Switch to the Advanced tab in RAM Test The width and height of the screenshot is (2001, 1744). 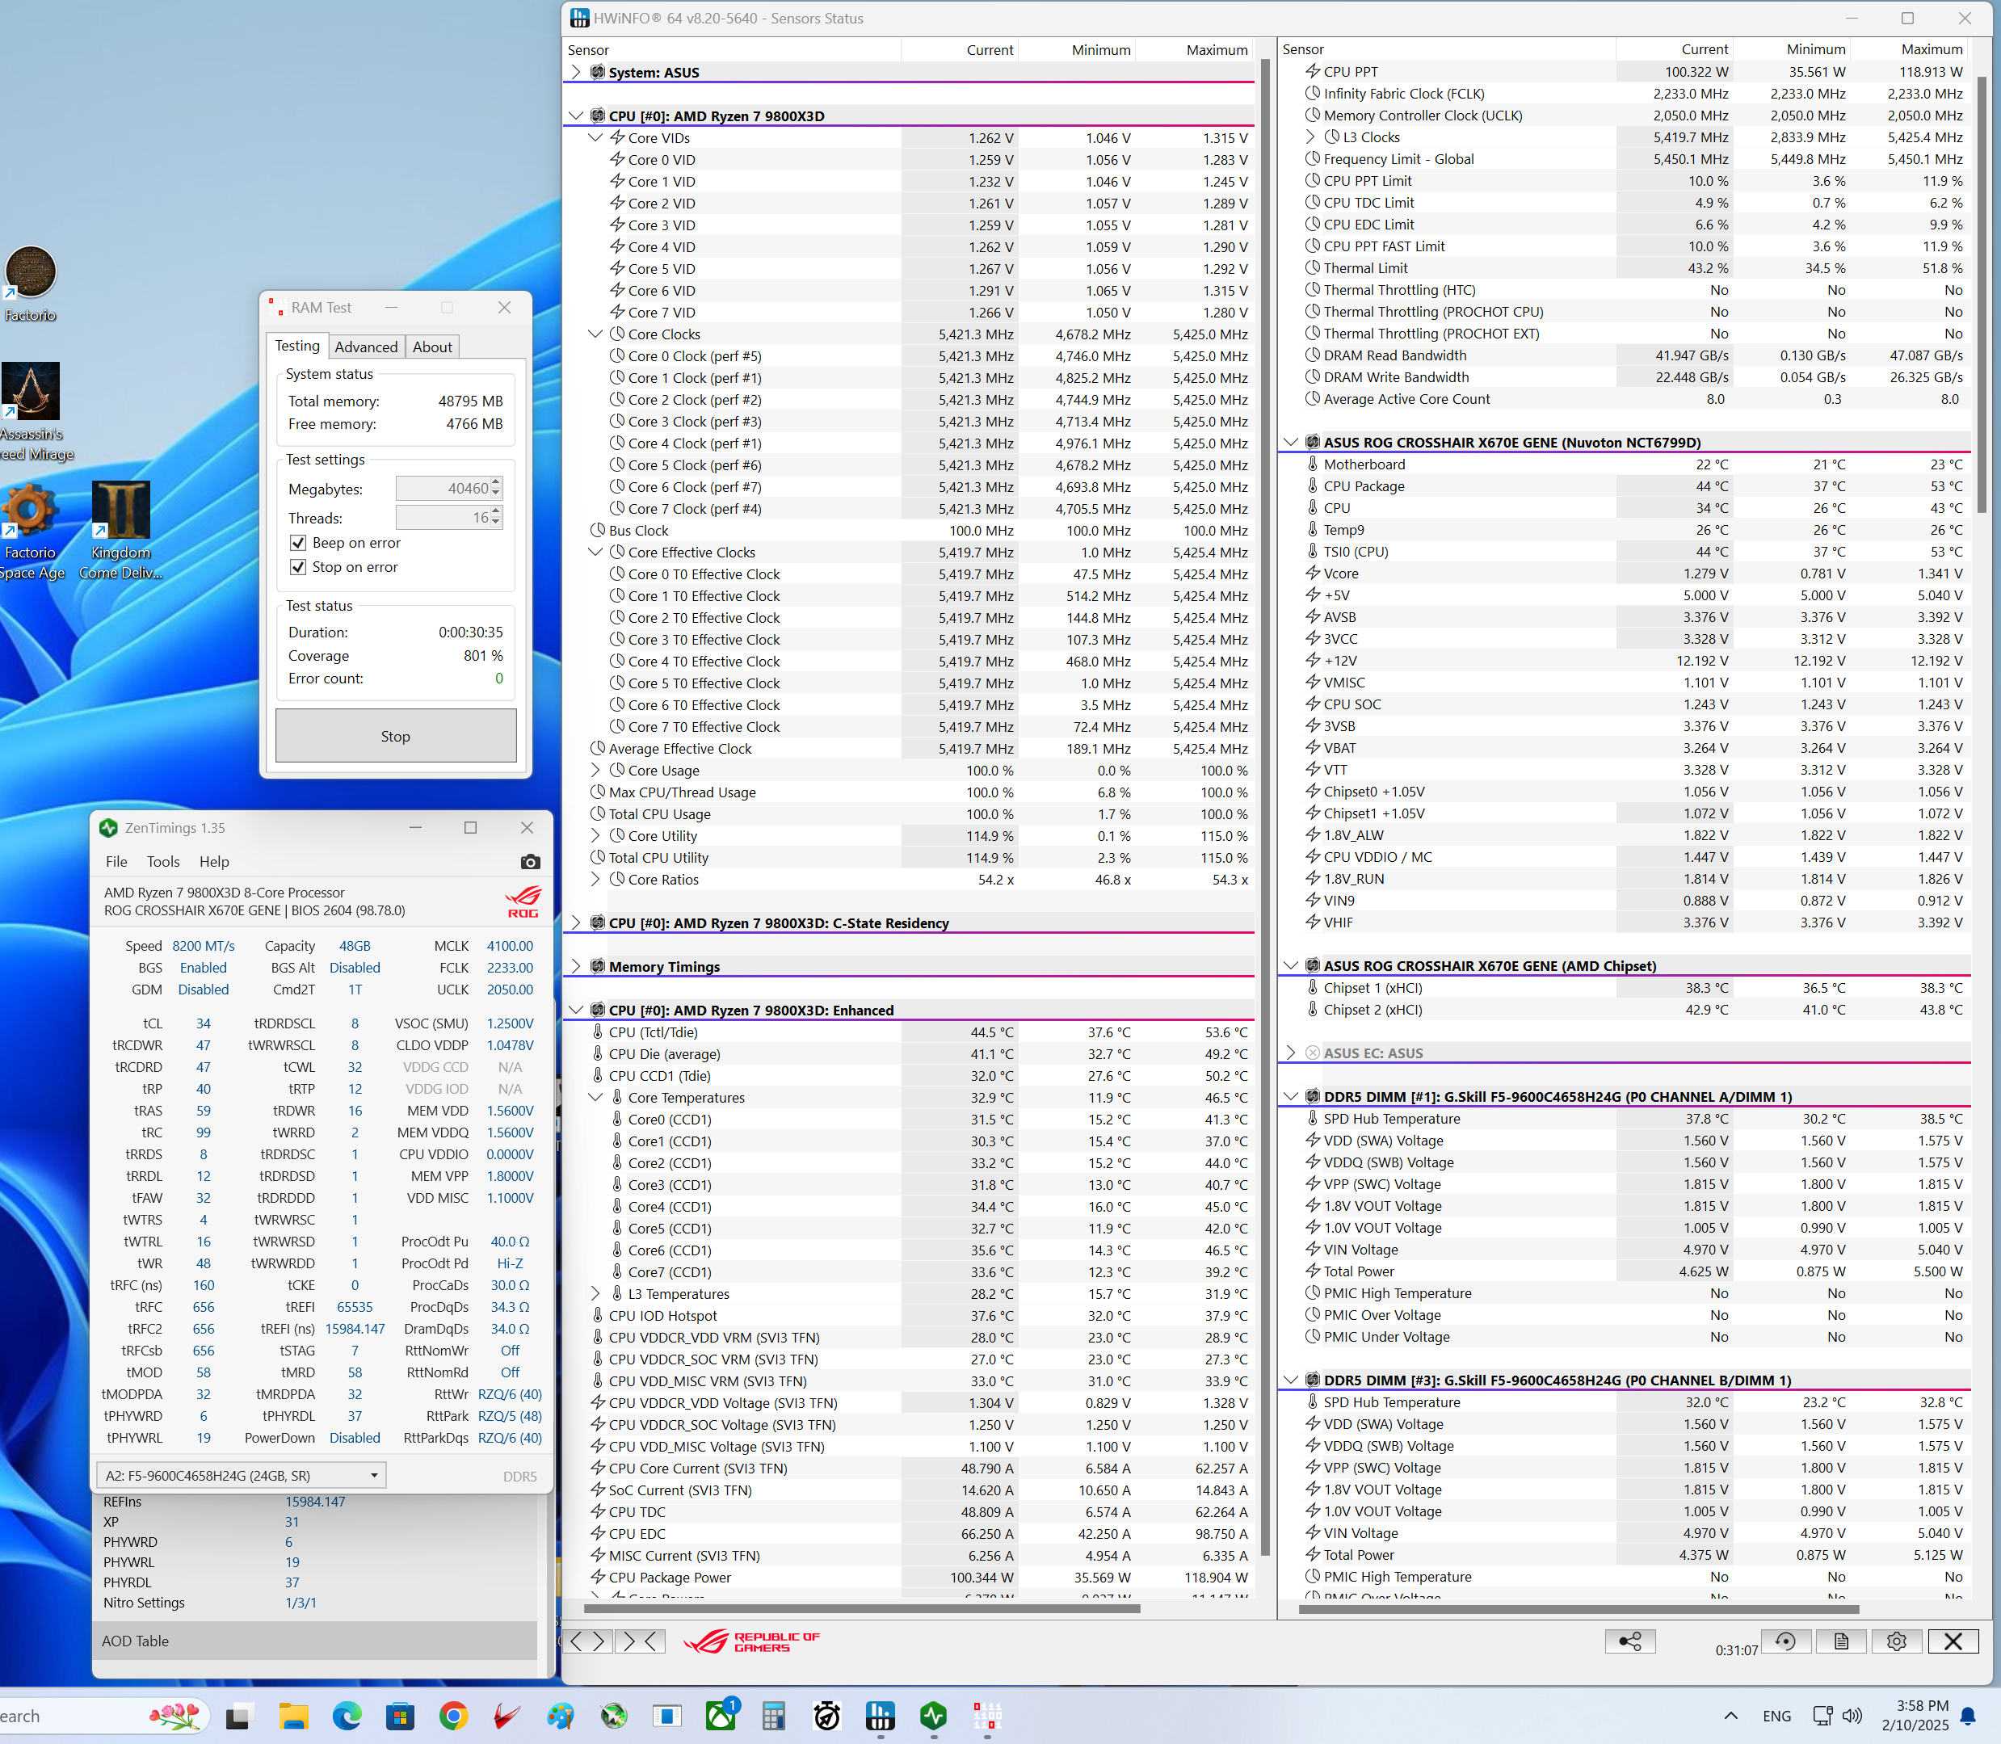coord(366,347)
